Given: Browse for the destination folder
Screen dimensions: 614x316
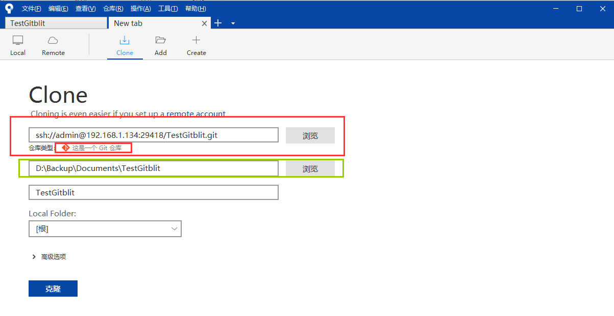Looking at the screenshot, I should pyautogui.click(x=310, y=168).
